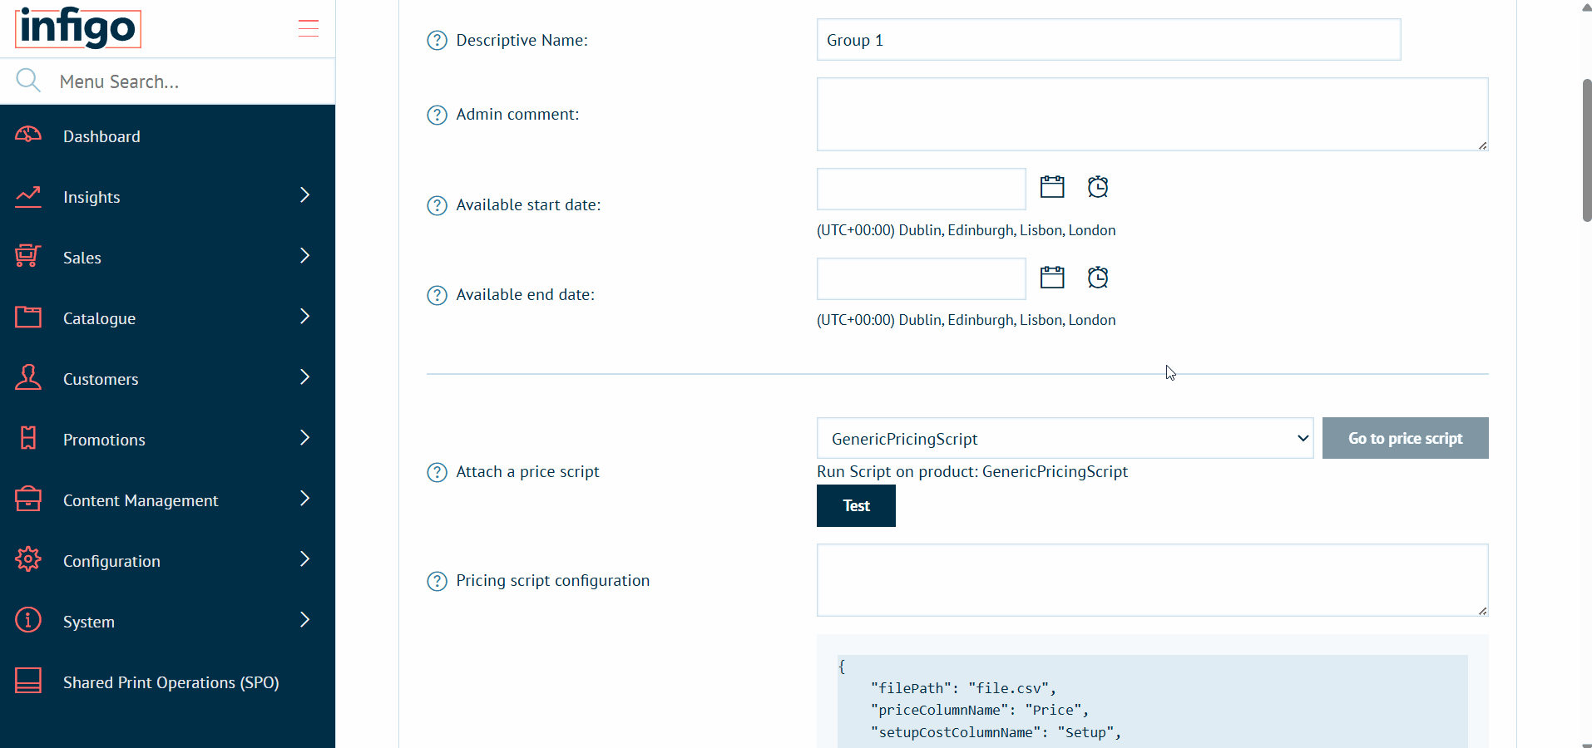
Task: Click the Promotions bookmark icon
Action: (x=28, y=438)
